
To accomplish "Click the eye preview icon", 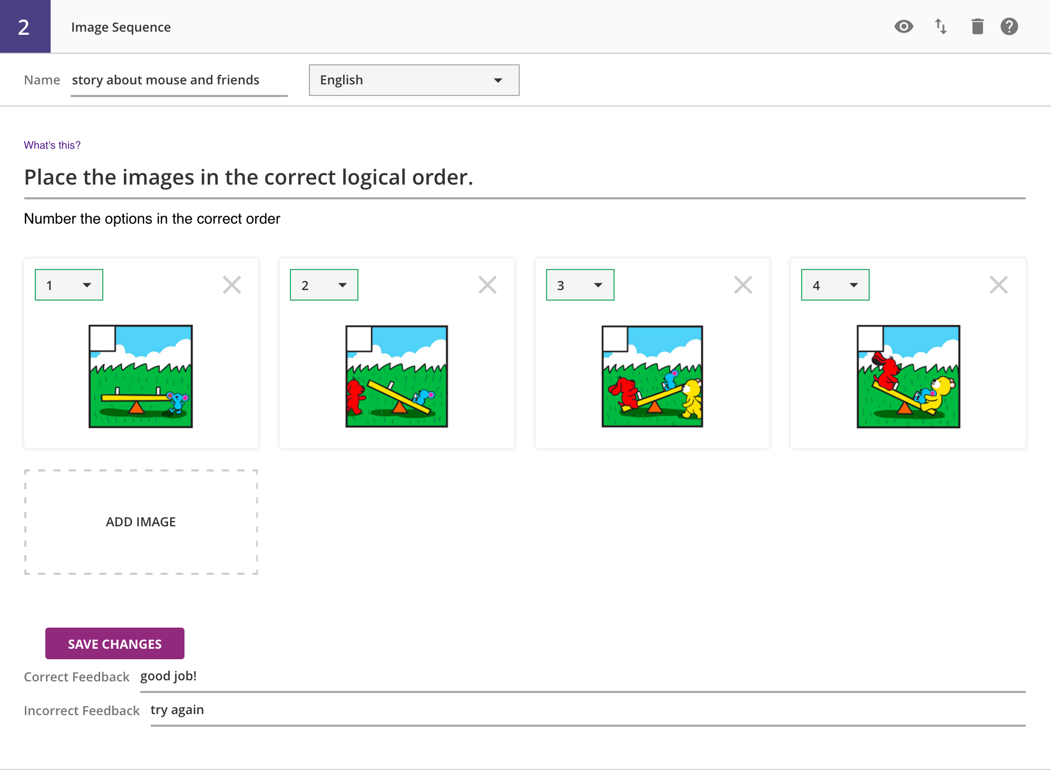I will (903, 26).
